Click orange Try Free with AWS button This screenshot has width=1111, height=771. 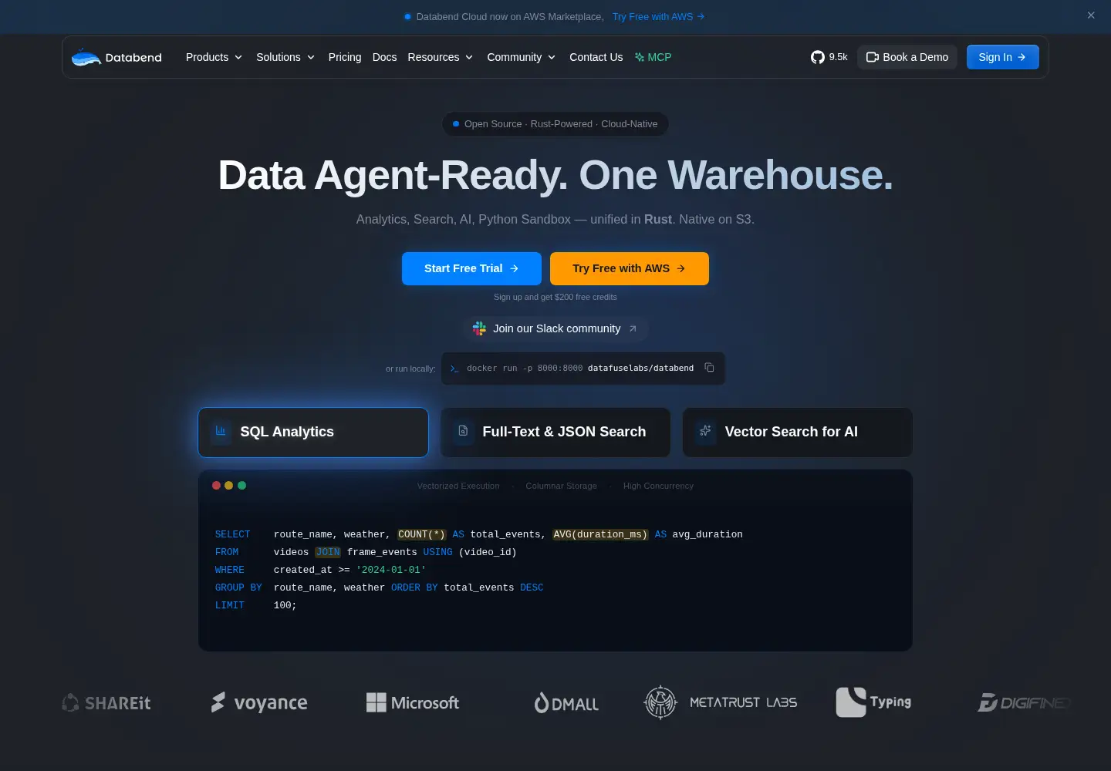tap(630, 268)
